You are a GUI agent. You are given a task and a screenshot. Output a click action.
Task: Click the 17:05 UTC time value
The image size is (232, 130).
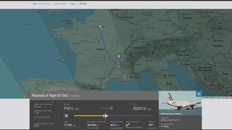70,125
